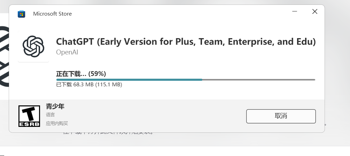This screenshot has height=156, width=350.
Task: Click the filled teal portion of progress bar
Action: [129, 80]
